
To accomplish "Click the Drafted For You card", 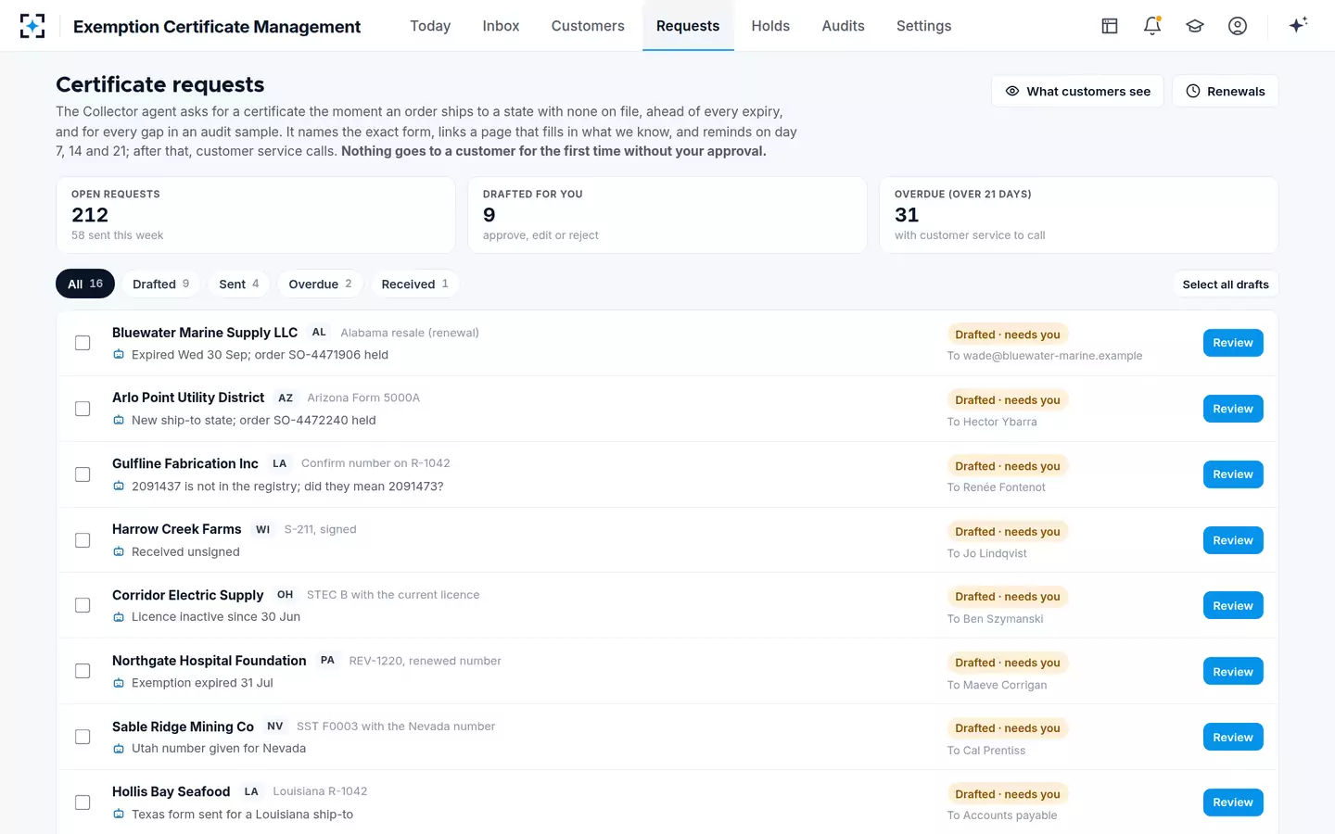I will pos(667,215).
